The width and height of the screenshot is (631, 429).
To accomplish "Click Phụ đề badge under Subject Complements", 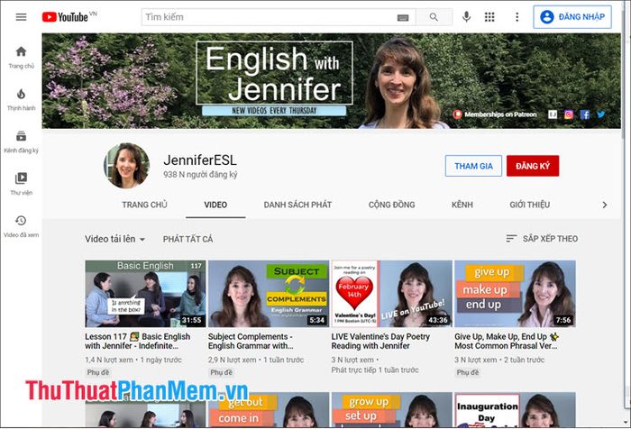I will point(221,372).
